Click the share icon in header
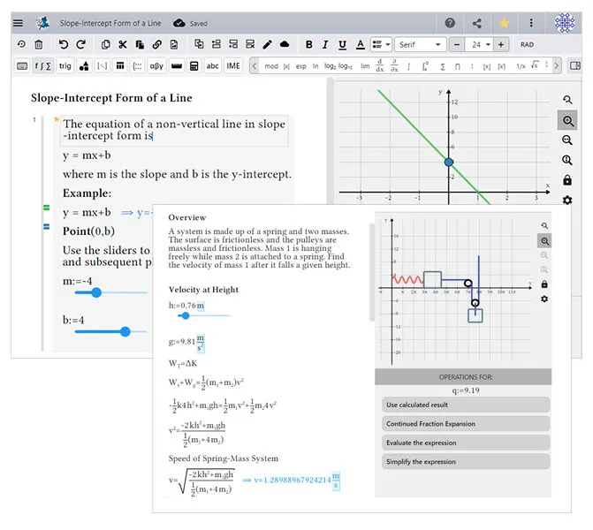593x530 pixels. [477, 24]
